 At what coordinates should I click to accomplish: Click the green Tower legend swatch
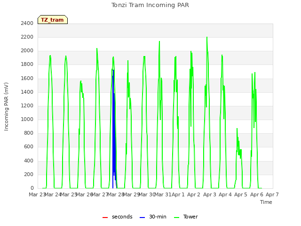click(176, 218)
